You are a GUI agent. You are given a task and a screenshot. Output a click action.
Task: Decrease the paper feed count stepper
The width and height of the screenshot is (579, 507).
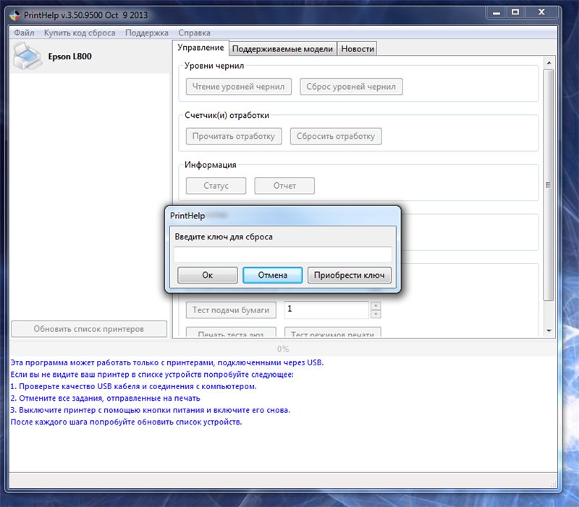(376, 314)
